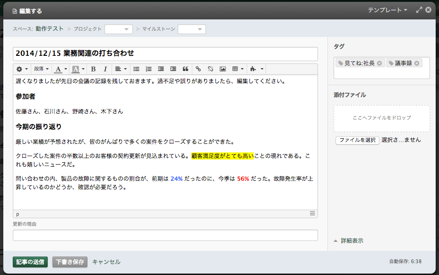Click the 見てね:社長 tag label

359,63
